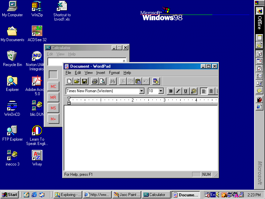Click the Undo arrow icon
The width and height of the screenshot is (265, 199).
click(x=146, y=81)
